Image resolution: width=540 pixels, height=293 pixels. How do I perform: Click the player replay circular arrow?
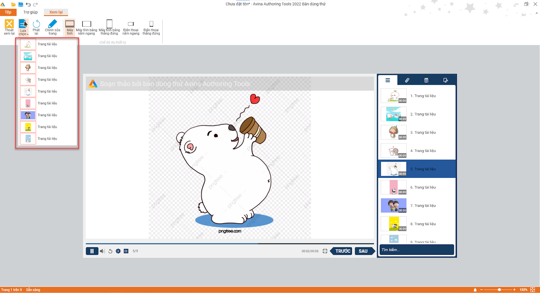(x=110, y=251)
